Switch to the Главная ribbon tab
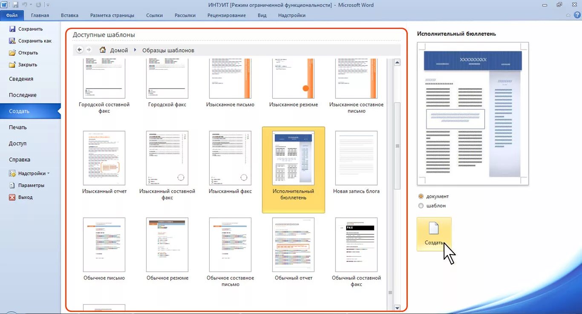582x314 pixels. (x=40, y=15)
